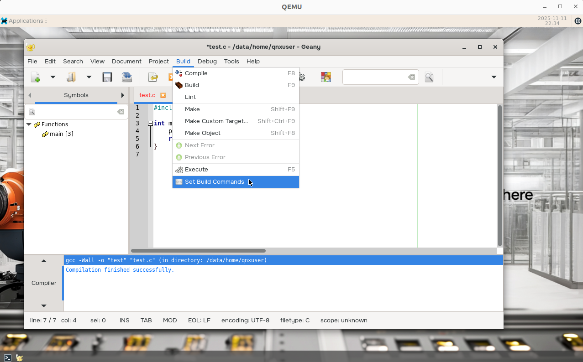The image size is (583, 362).
Task: Open the terminal icon in the taskbar
Action: (x=8, y=358)
